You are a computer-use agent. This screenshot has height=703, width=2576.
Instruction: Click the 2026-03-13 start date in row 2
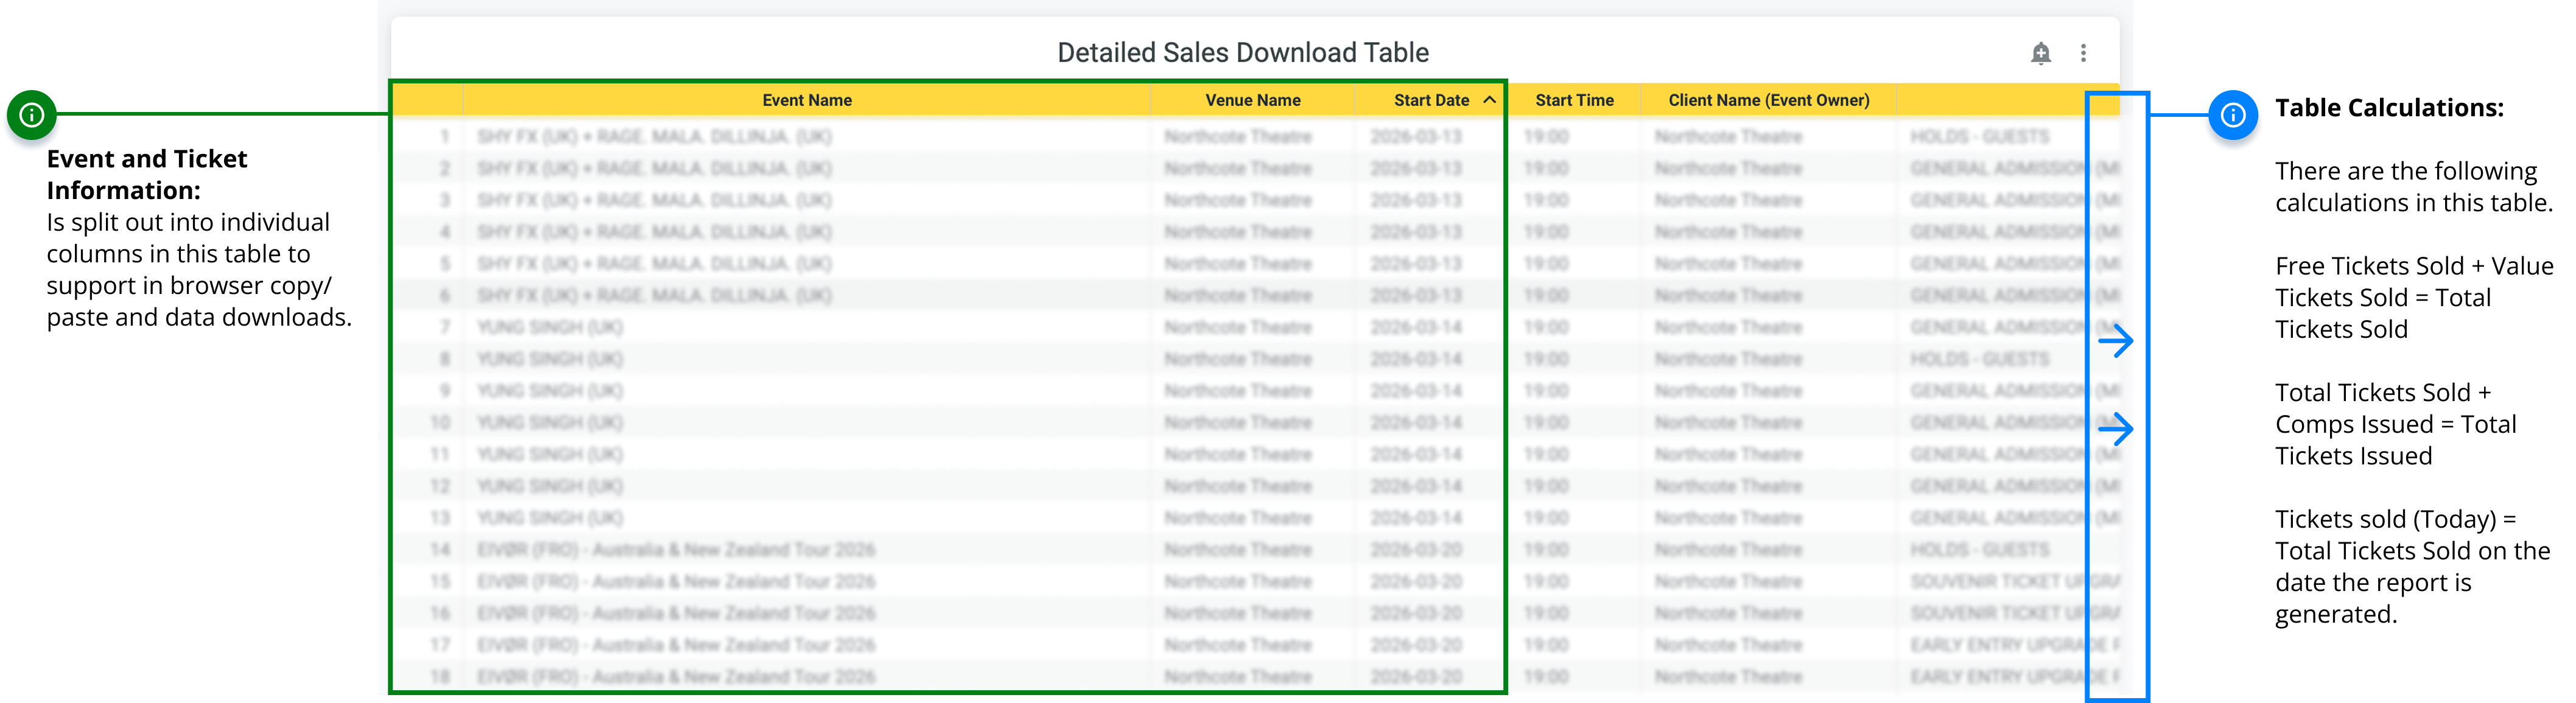click(1415, 168)
